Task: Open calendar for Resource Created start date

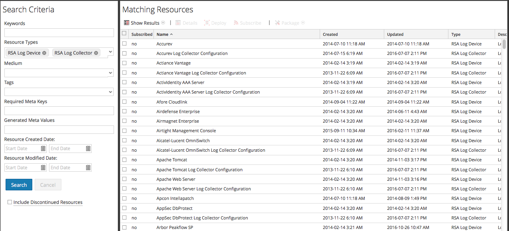Action: 43,149
